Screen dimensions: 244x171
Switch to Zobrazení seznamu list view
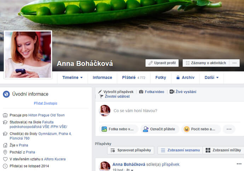pos(180,150)
